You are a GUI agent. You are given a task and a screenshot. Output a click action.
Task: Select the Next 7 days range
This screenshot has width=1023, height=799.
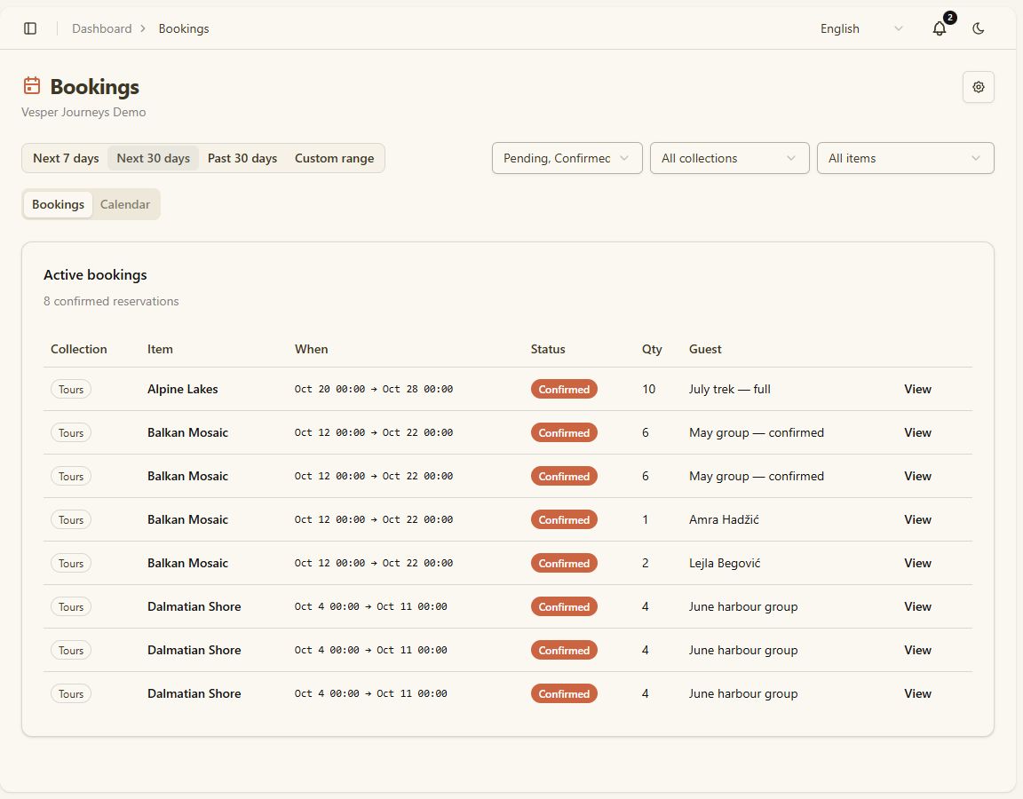pos(66,158)
